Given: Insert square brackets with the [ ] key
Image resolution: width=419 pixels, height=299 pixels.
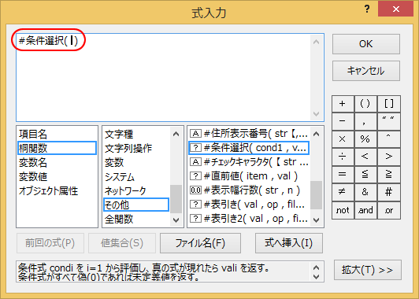Looking at the screenshot, I should [389, 104].
